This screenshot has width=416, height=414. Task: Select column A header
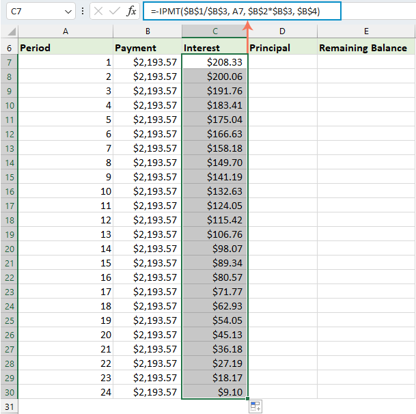(x=66, y=31)
